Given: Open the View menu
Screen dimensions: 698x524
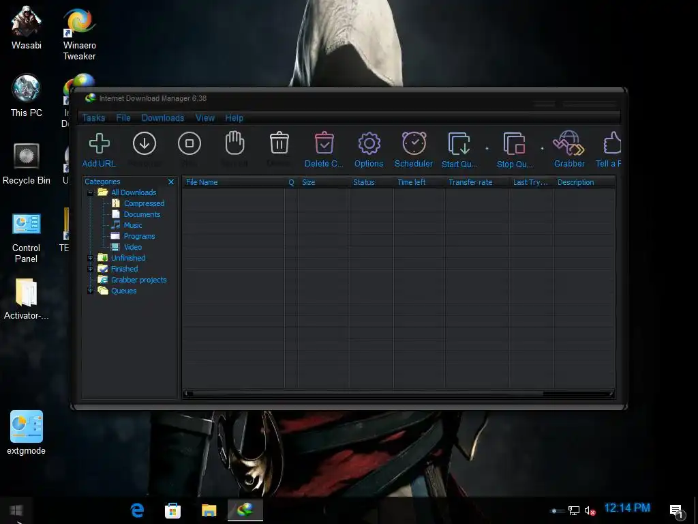Looking at the screenshot, I should point(204,118).
